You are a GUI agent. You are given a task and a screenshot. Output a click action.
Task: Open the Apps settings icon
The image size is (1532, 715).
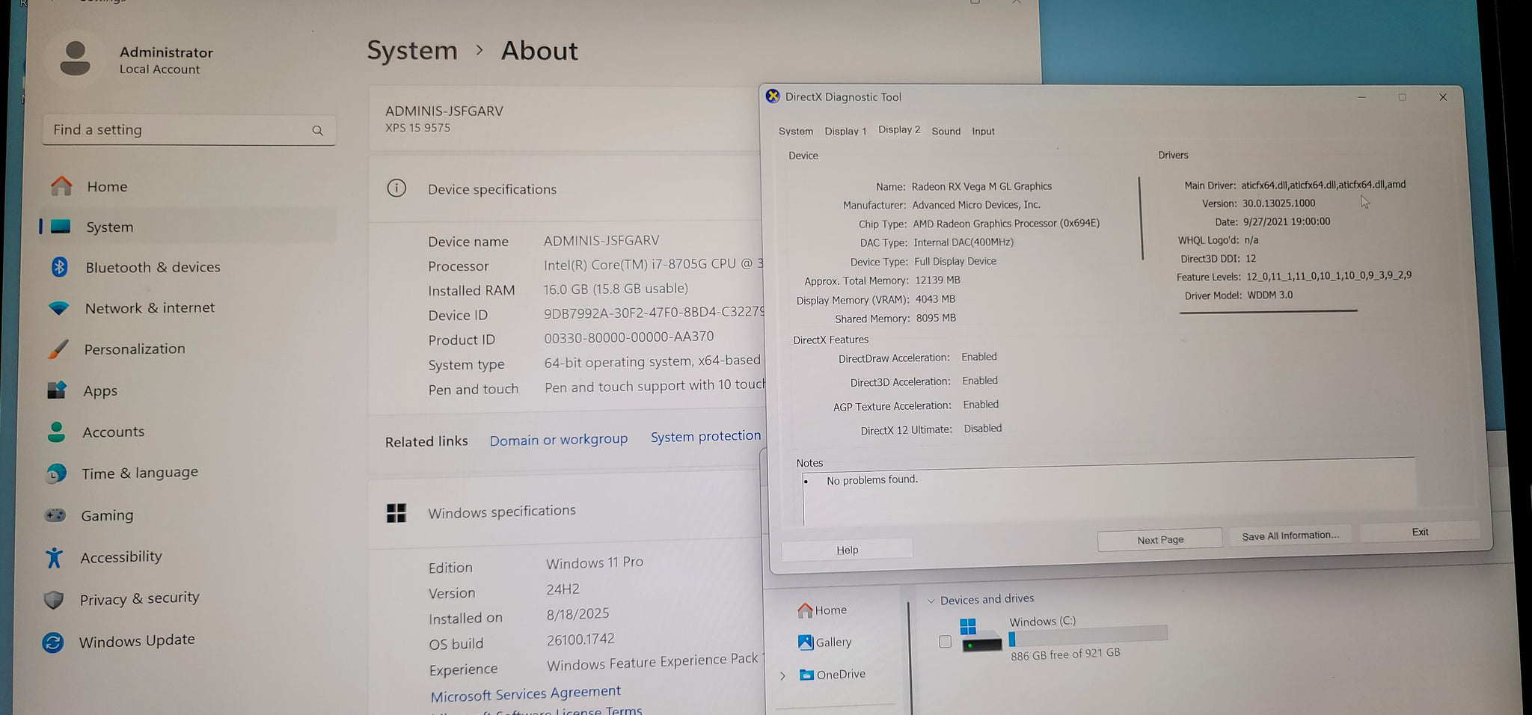[x=56, y=390]
